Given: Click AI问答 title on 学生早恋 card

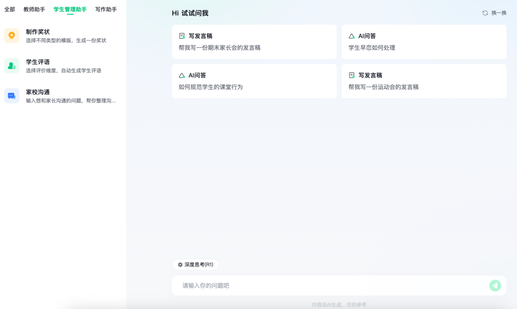Looking at the screenshot, I should [367, 36].
